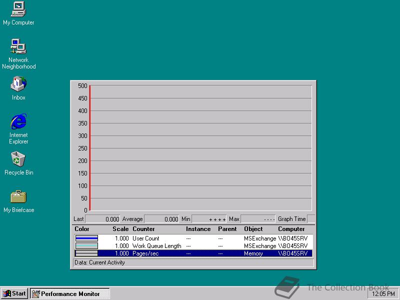400x300 pixels.
Task: Click the Object column header
Action: pos(253,229)
